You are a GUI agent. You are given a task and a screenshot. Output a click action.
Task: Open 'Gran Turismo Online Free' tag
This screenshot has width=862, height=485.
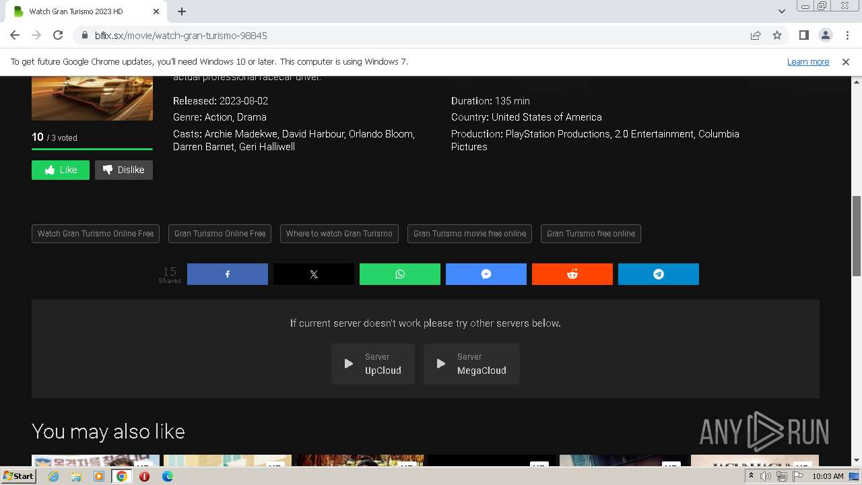220,234
